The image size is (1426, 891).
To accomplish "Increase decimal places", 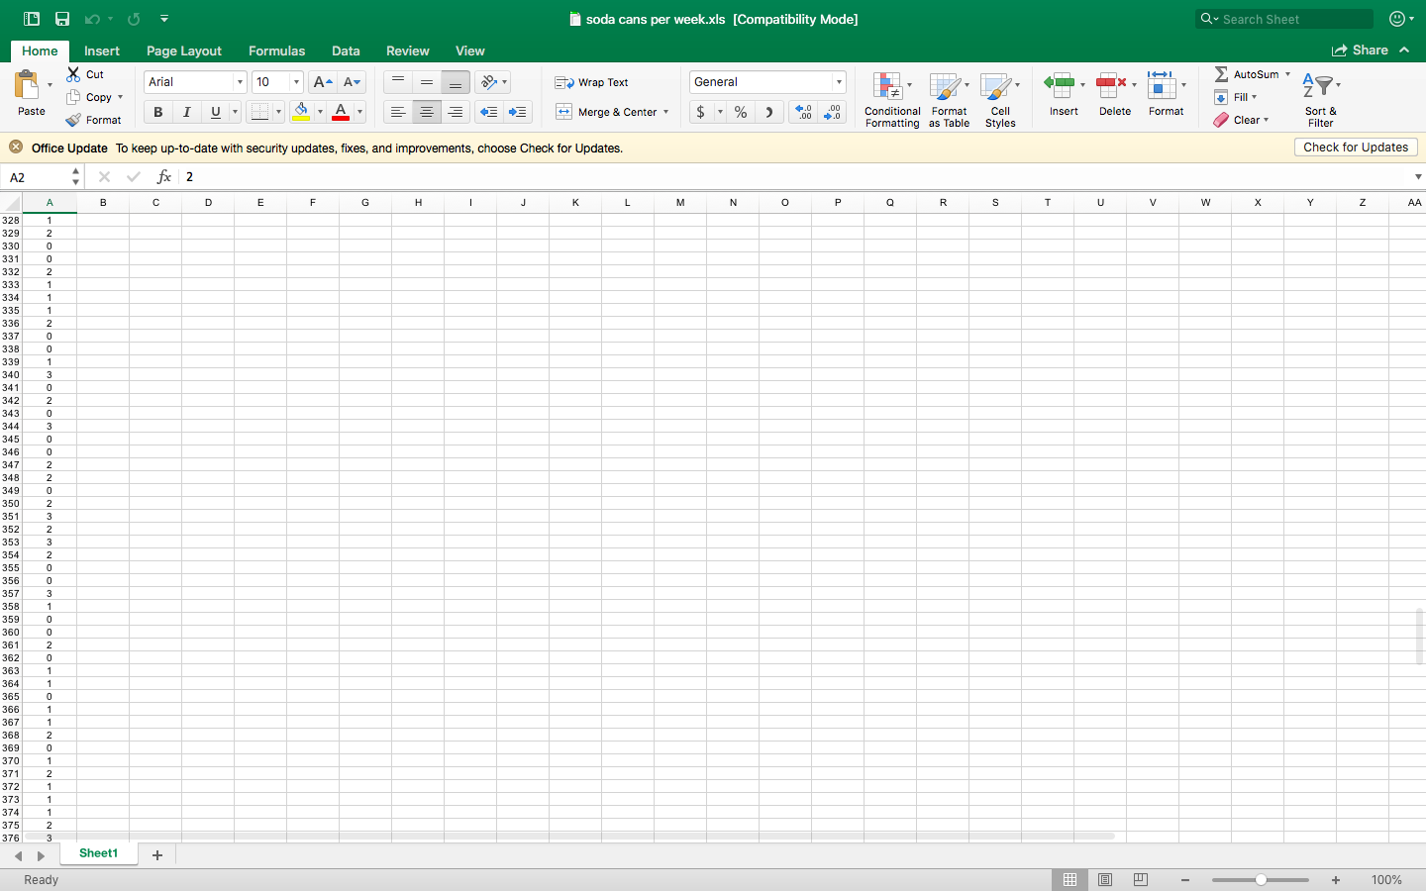I will [803, 112].
